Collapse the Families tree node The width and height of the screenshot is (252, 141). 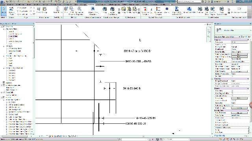tap(2, 98)
